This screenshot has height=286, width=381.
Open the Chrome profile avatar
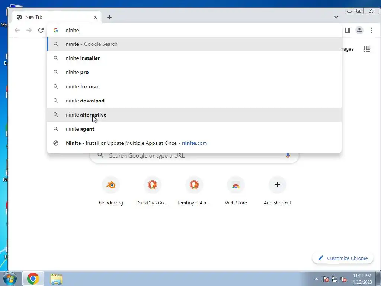359,30
